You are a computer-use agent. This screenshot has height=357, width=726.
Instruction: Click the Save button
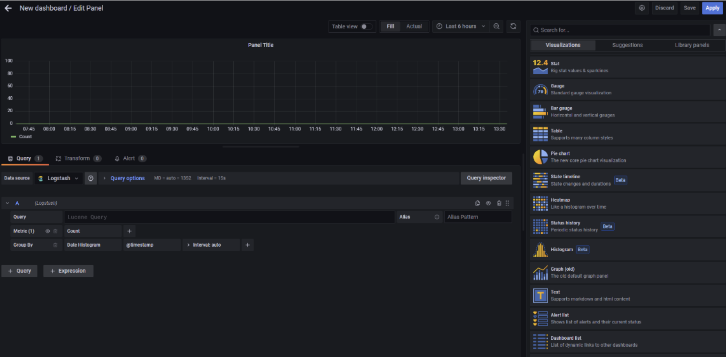[x=690, y=8]
